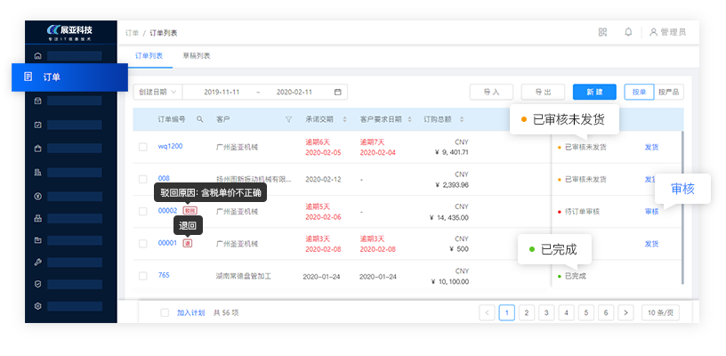This screenshot has height=356, width=726.
Task: Tick the checkbox for order wq1200
Action: 143,147
